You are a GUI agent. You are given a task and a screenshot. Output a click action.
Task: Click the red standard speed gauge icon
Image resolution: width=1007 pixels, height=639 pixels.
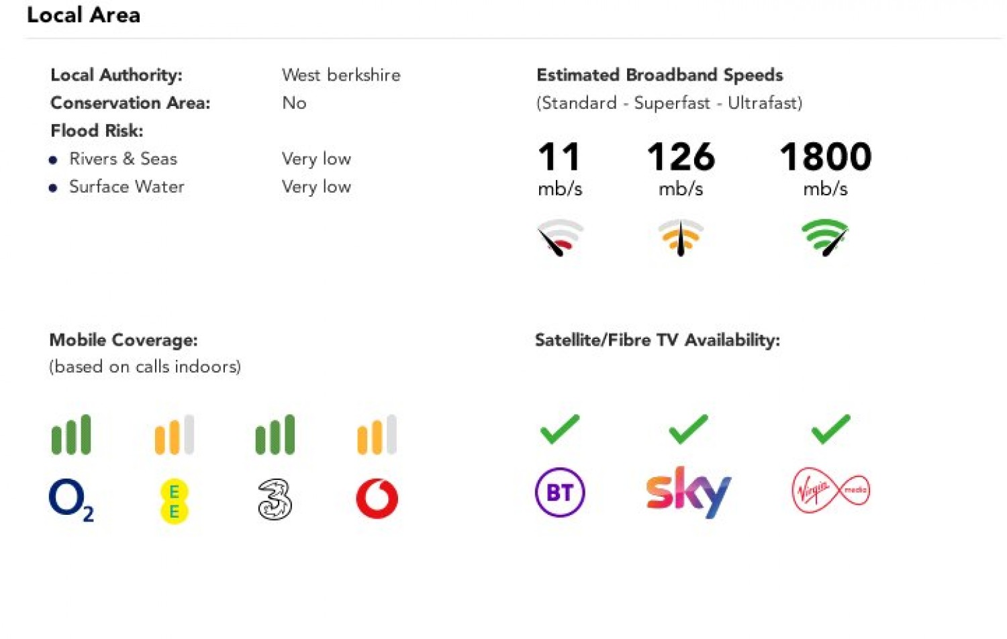pyautogui.click(x=560, y=238)
